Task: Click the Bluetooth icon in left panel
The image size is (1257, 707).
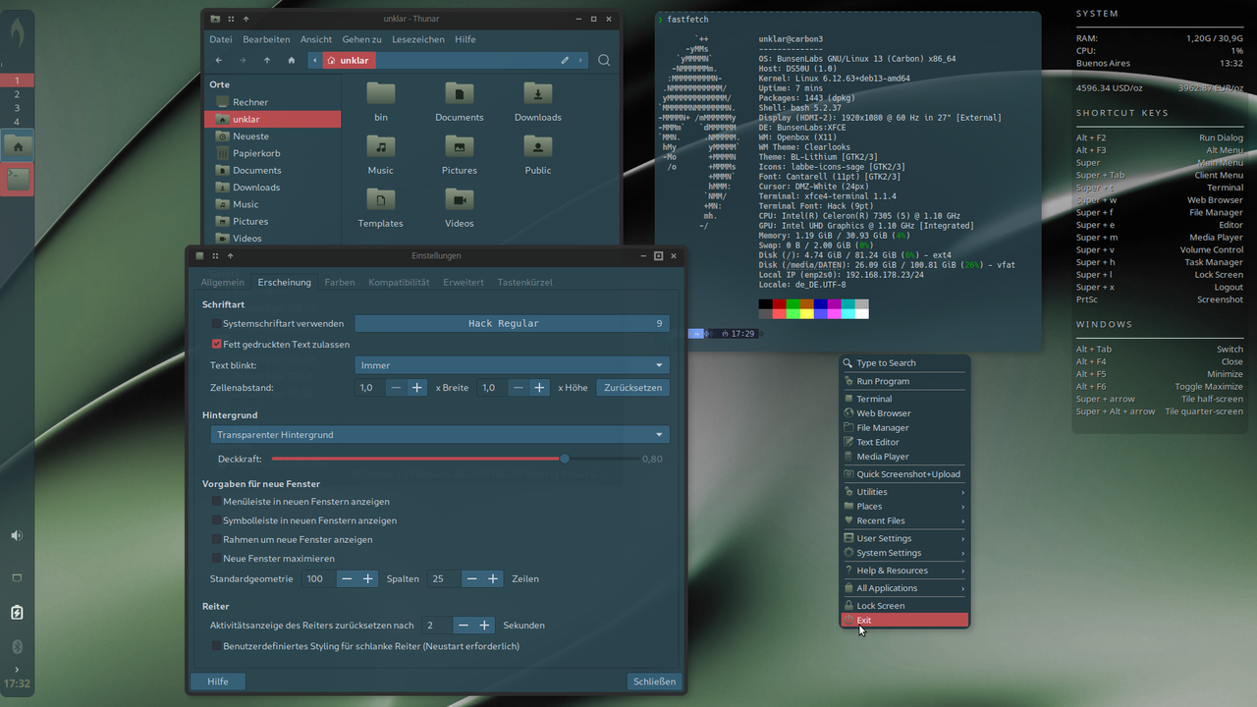Action: 17,646
